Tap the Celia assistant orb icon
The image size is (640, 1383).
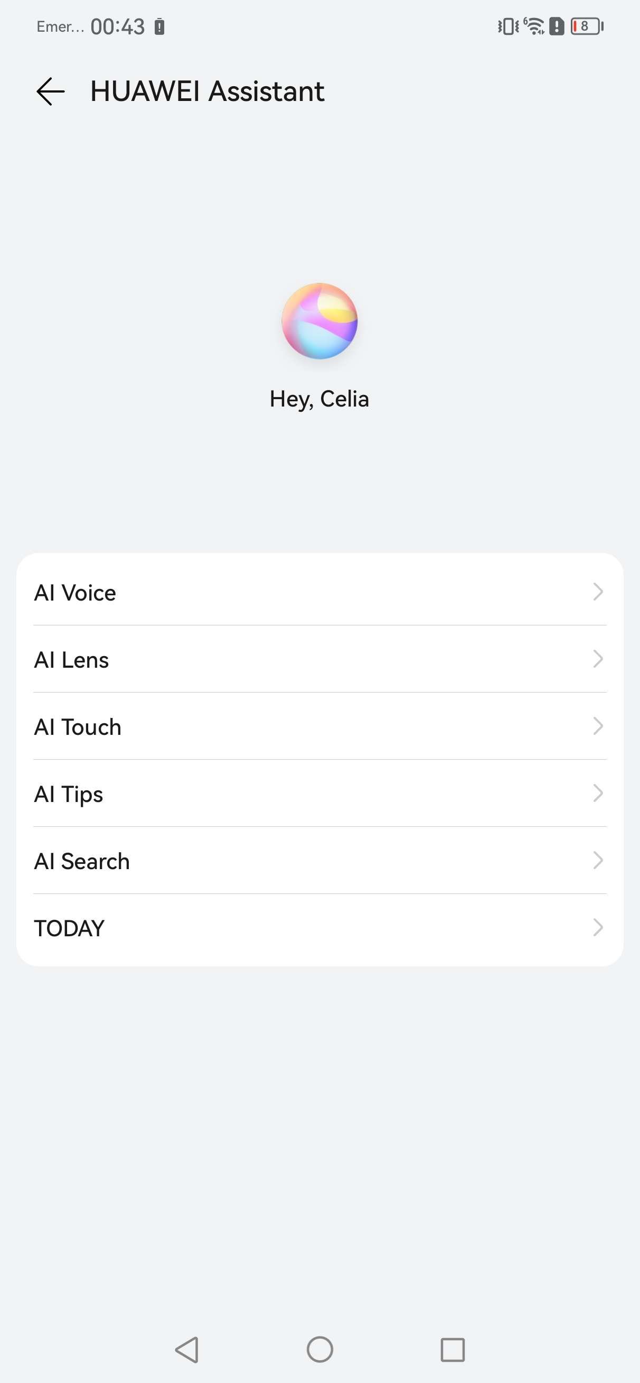(x=319, y=321)
